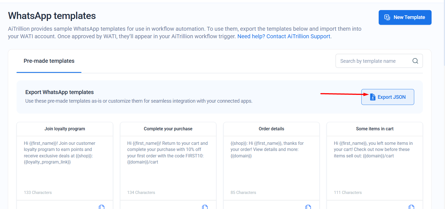Select the Order details card title
Image resolution: width=445 pixels, height=209 pixels.
click(x=271, y=129)
